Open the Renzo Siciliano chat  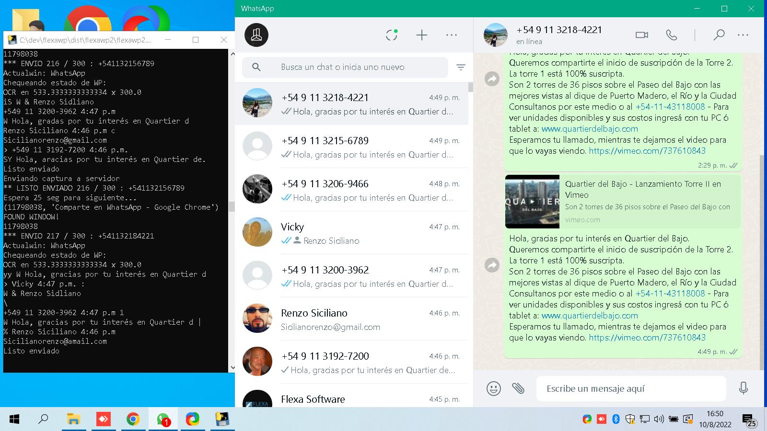[351, 319]
